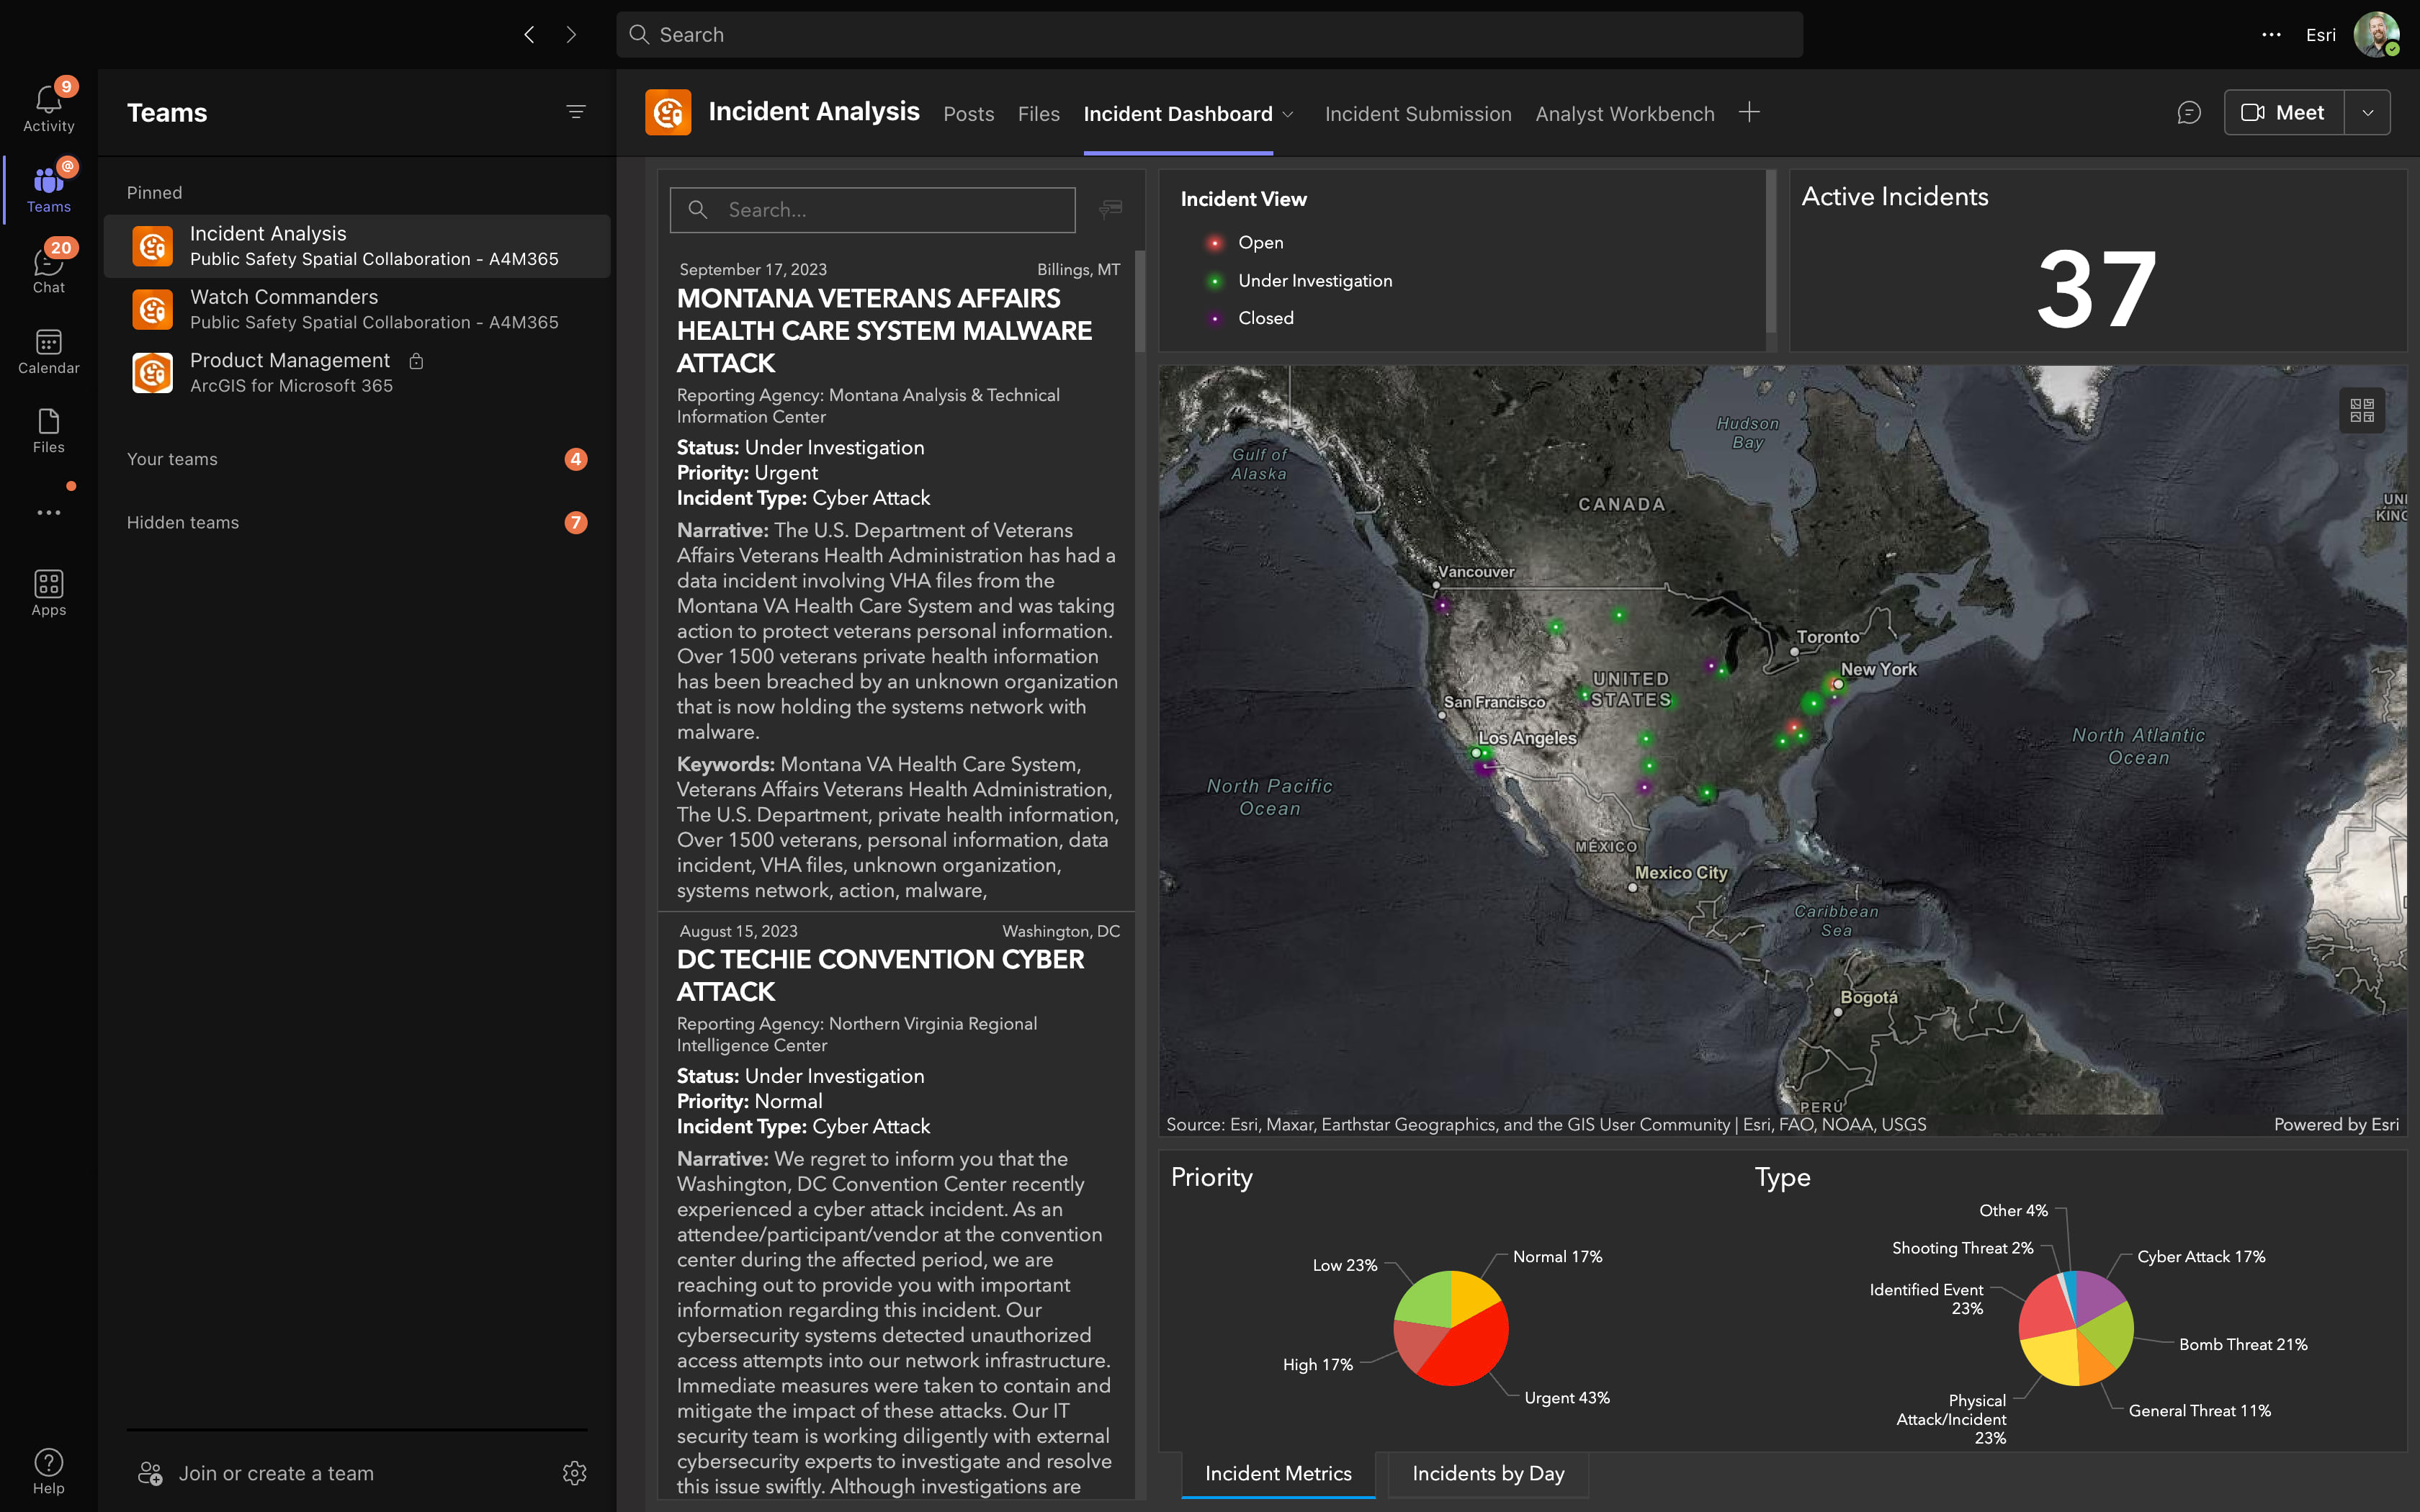2420x1512 pixels.
Task: Switch to the Incidents by Day tab
Action: (1487, 1473)
